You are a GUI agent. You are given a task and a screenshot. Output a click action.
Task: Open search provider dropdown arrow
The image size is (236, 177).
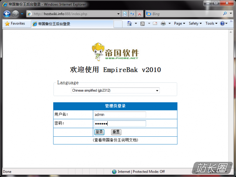pyautogui.click(x=231, y=14)
